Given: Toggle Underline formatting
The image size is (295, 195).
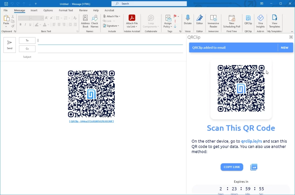Looking at the screenshot, I should pyautogui.click(x=30, y=24).
